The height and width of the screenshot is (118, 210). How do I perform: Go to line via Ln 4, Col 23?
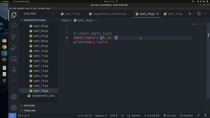(85, 115)
